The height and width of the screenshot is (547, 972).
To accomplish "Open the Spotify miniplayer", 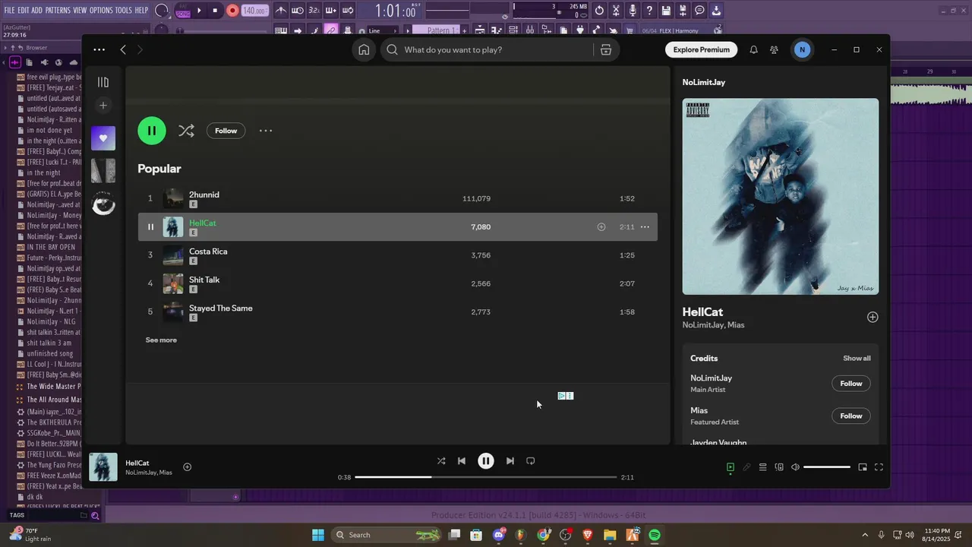I will [863, 467].
